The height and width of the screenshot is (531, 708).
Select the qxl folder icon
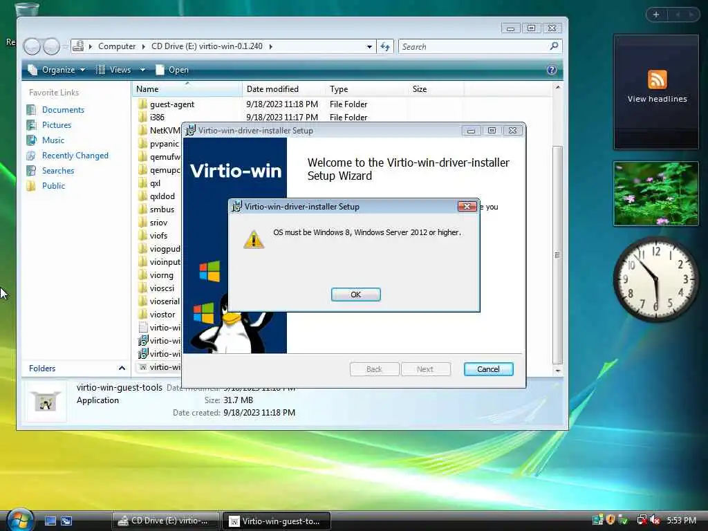[x=142, y=183]
